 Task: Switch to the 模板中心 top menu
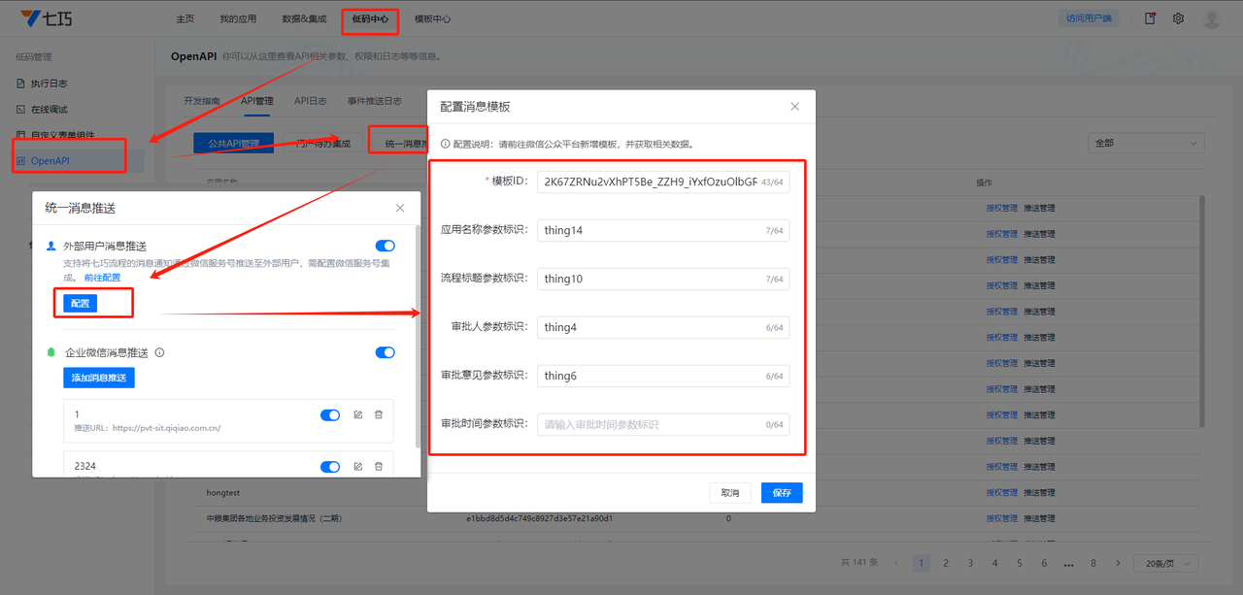point(432,19)
